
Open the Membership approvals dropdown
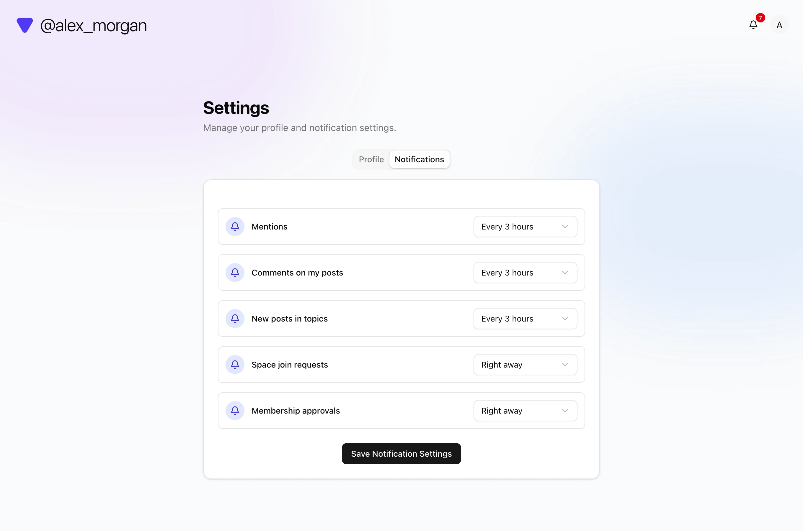click(525, 411)
